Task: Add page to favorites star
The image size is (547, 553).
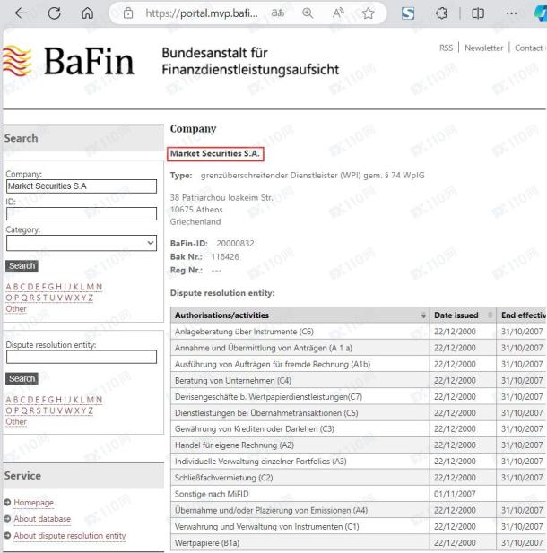Action: [368, 13]
